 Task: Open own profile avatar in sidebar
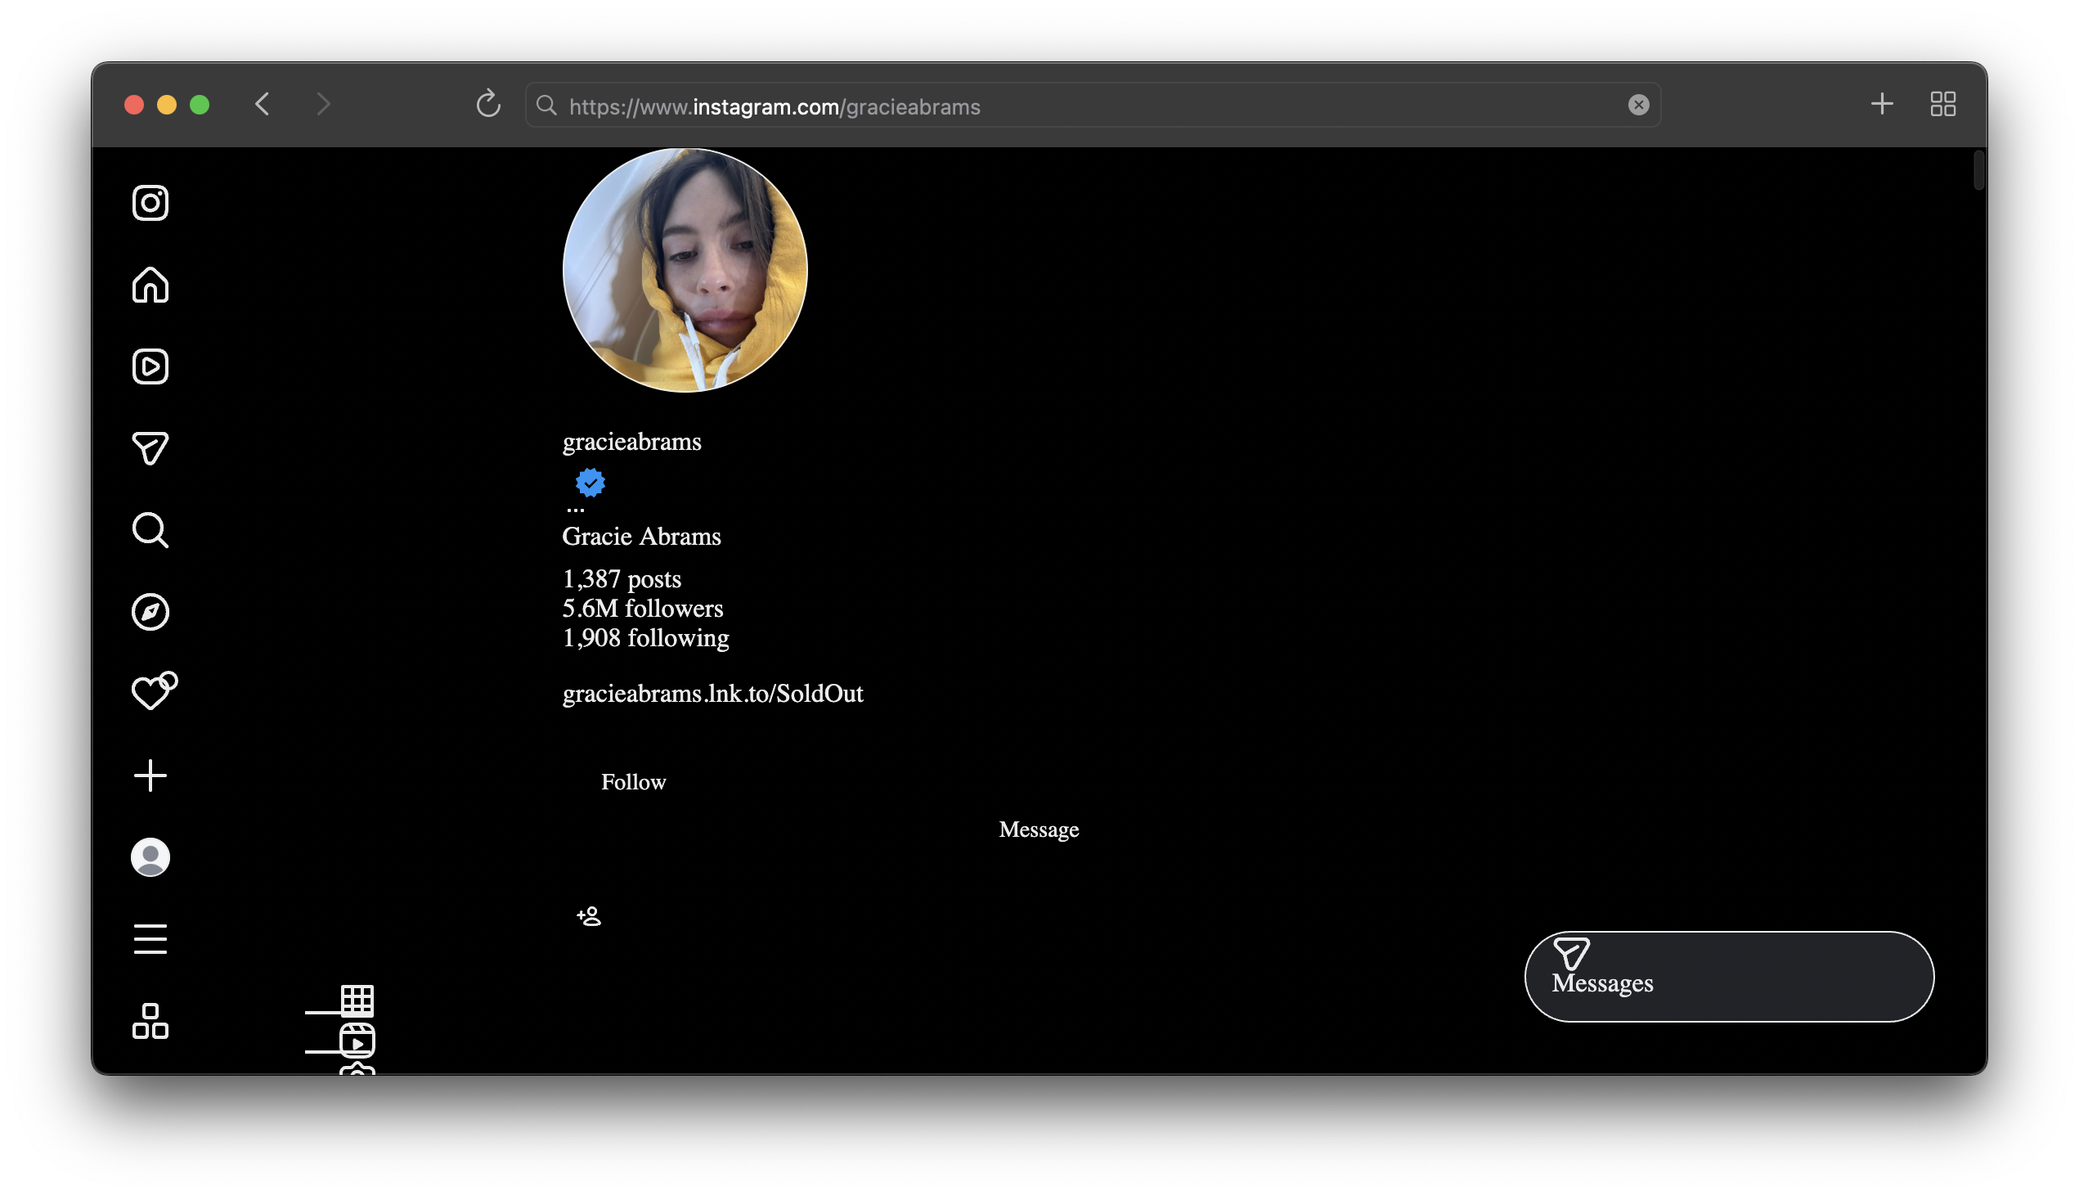[x=150, y=857]
